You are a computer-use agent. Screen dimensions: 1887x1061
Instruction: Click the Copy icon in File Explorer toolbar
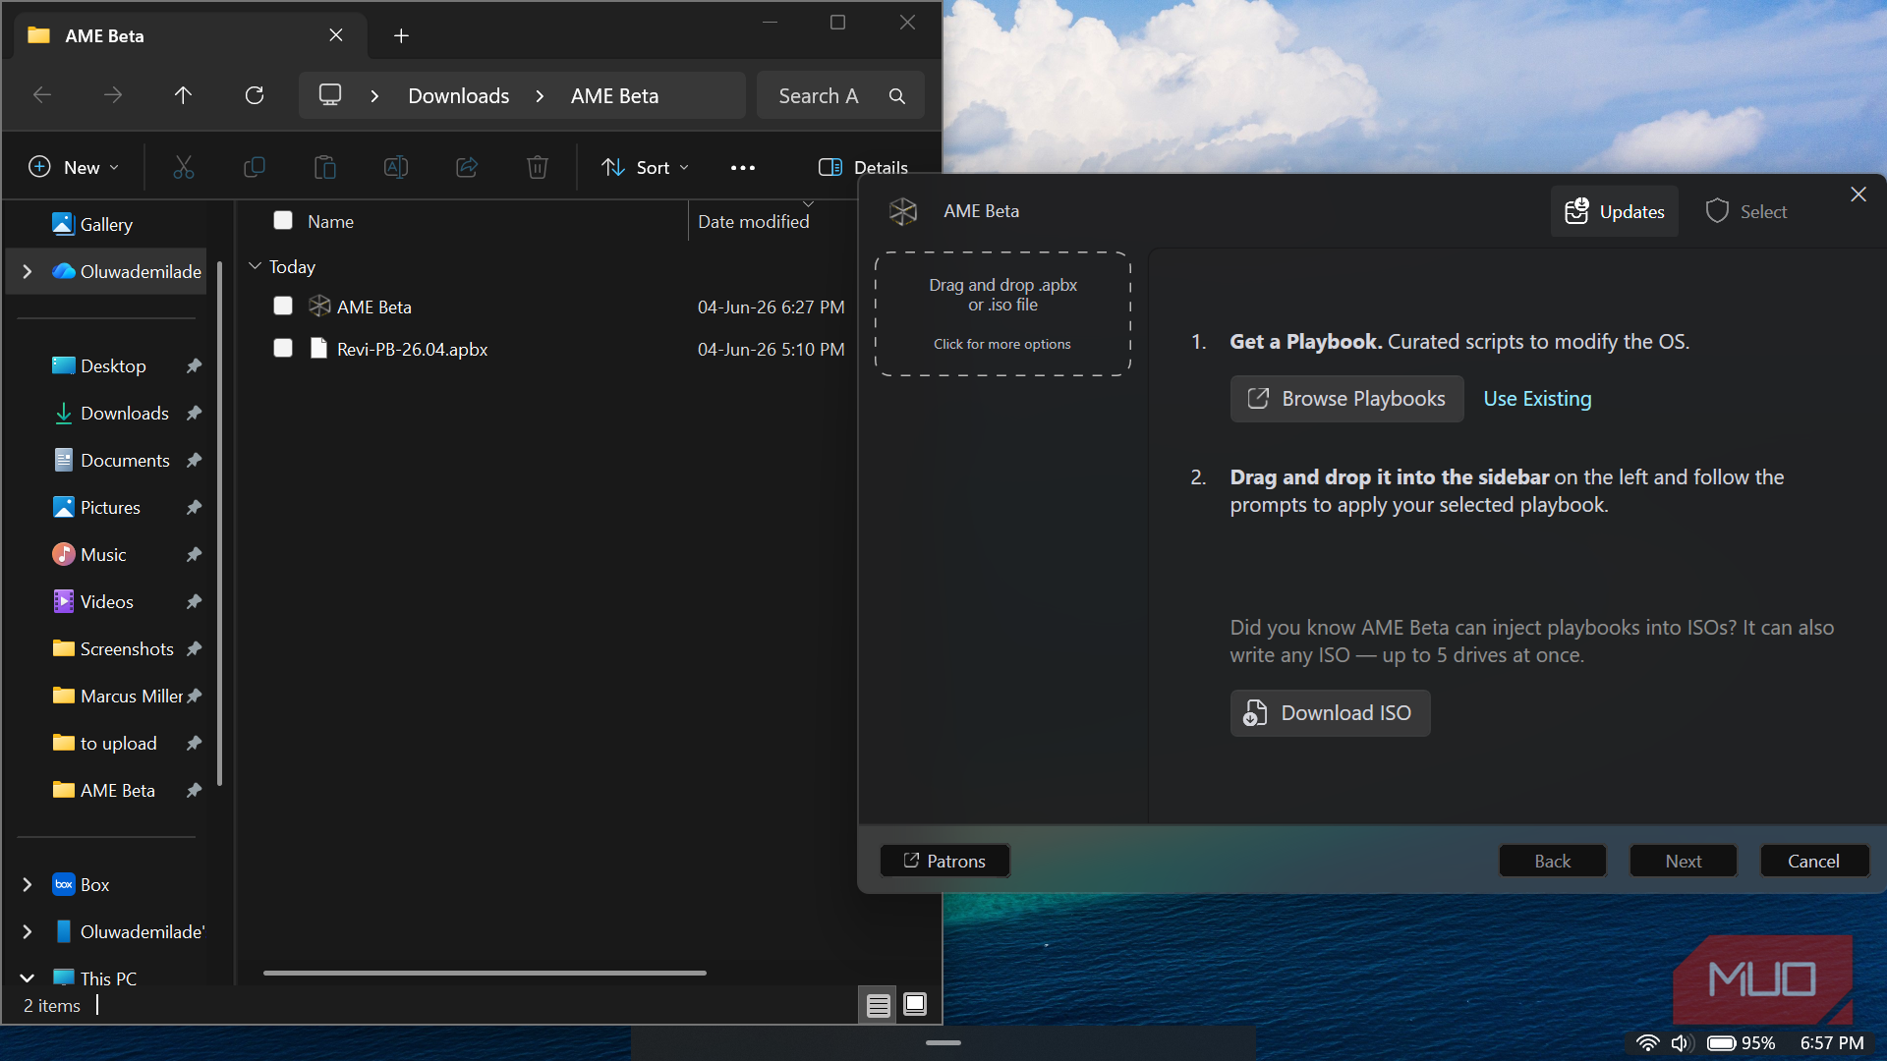(x=255, y=168)
